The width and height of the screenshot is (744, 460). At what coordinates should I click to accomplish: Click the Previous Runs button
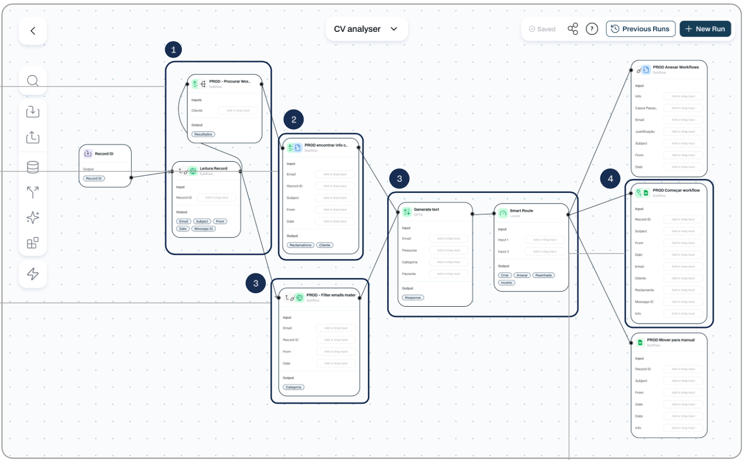[641, 29]
